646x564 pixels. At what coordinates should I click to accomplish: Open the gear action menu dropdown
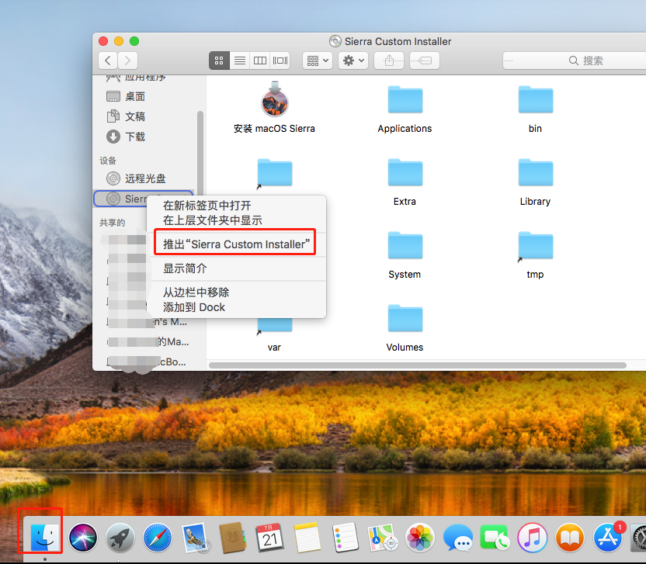(x=353, y=61)
